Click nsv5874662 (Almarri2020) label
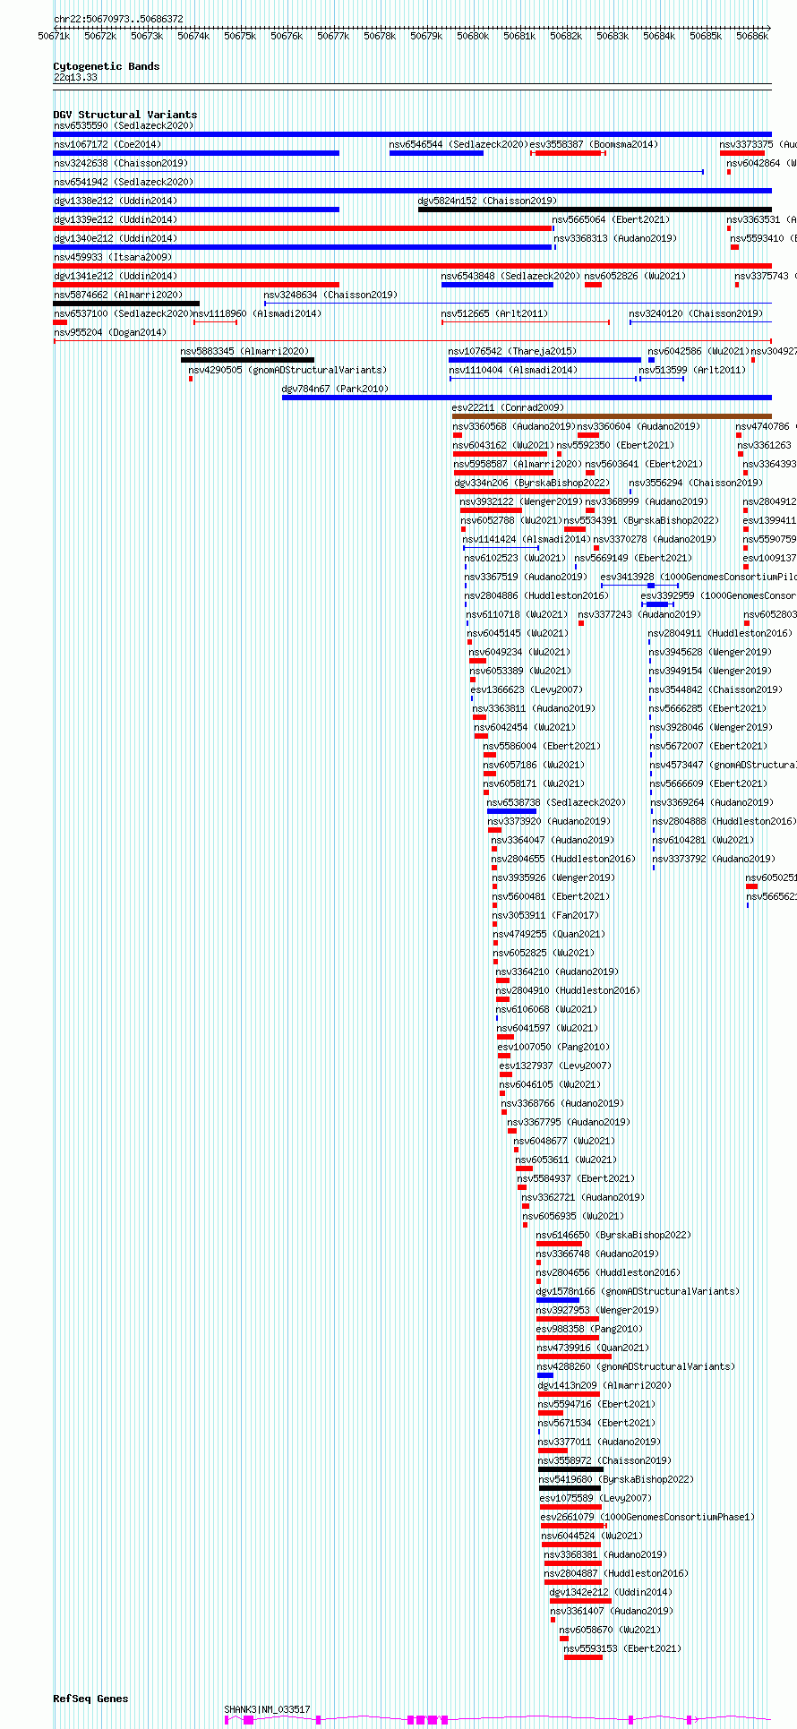This screenshot has width=797, height=1729. coord(118,295)
